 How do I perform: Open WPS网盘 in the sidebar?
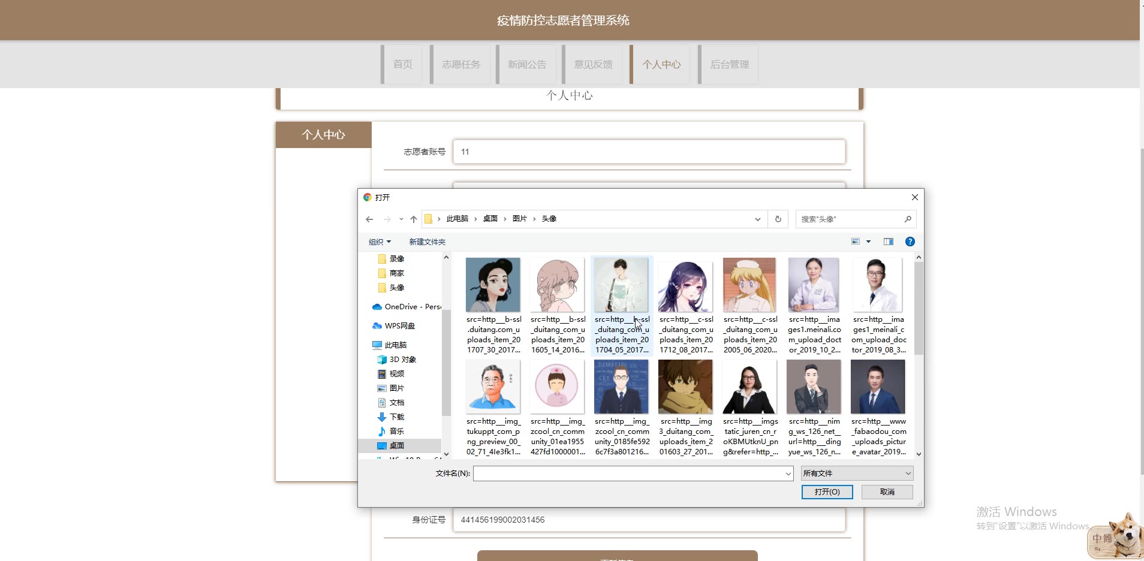pos(399,326)
